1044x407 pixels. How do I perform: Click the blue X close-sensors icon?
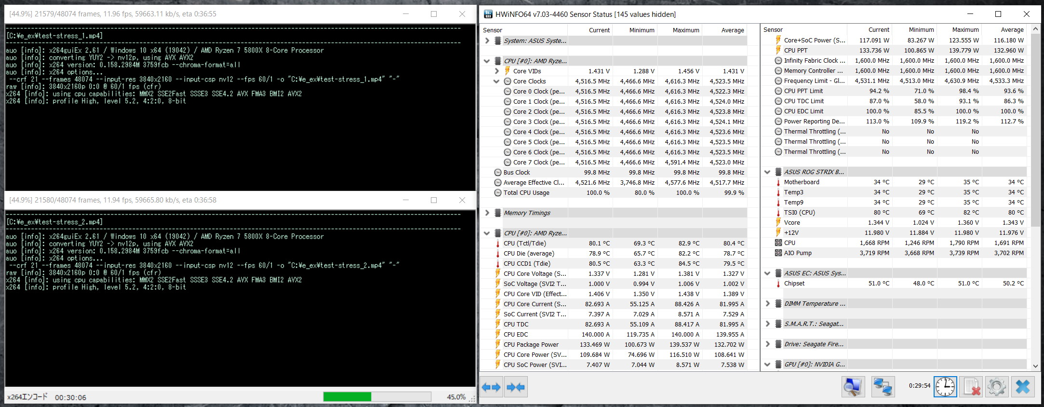[x=1023, y=387]
